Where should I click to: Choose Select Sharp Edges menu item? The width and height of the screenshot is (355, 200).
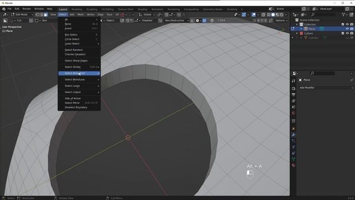[79, 61]
